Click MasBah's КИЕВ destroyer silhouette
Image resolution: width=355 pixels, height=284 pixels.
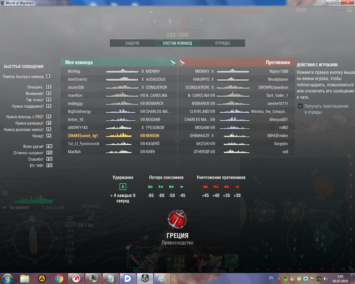(119, 151)
